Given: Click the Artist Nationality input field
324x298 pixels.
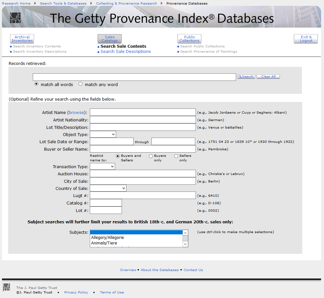Looking at the screenshot, I should pyautogui.click(x=143, y=120).
